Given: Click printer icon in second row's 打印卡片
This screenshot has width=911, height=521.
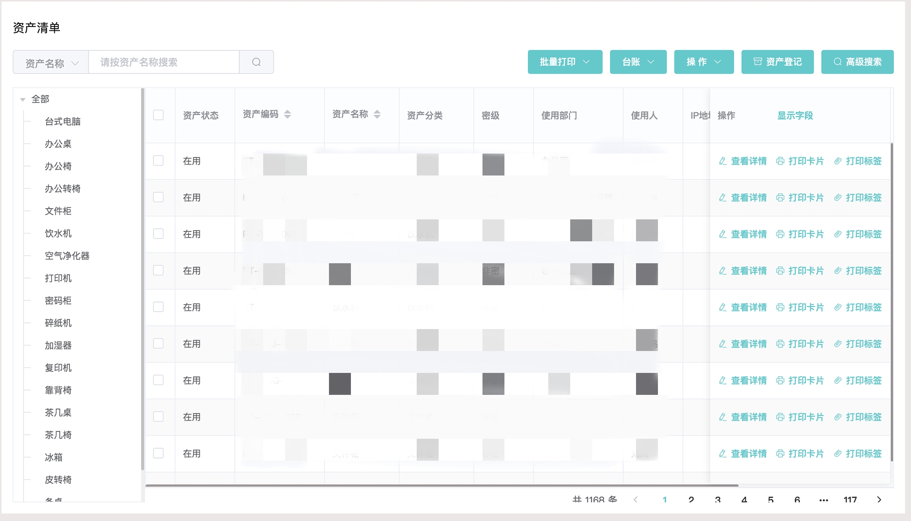Looking at the screenshot, I should pyautogui.click(x=780, y=198).
